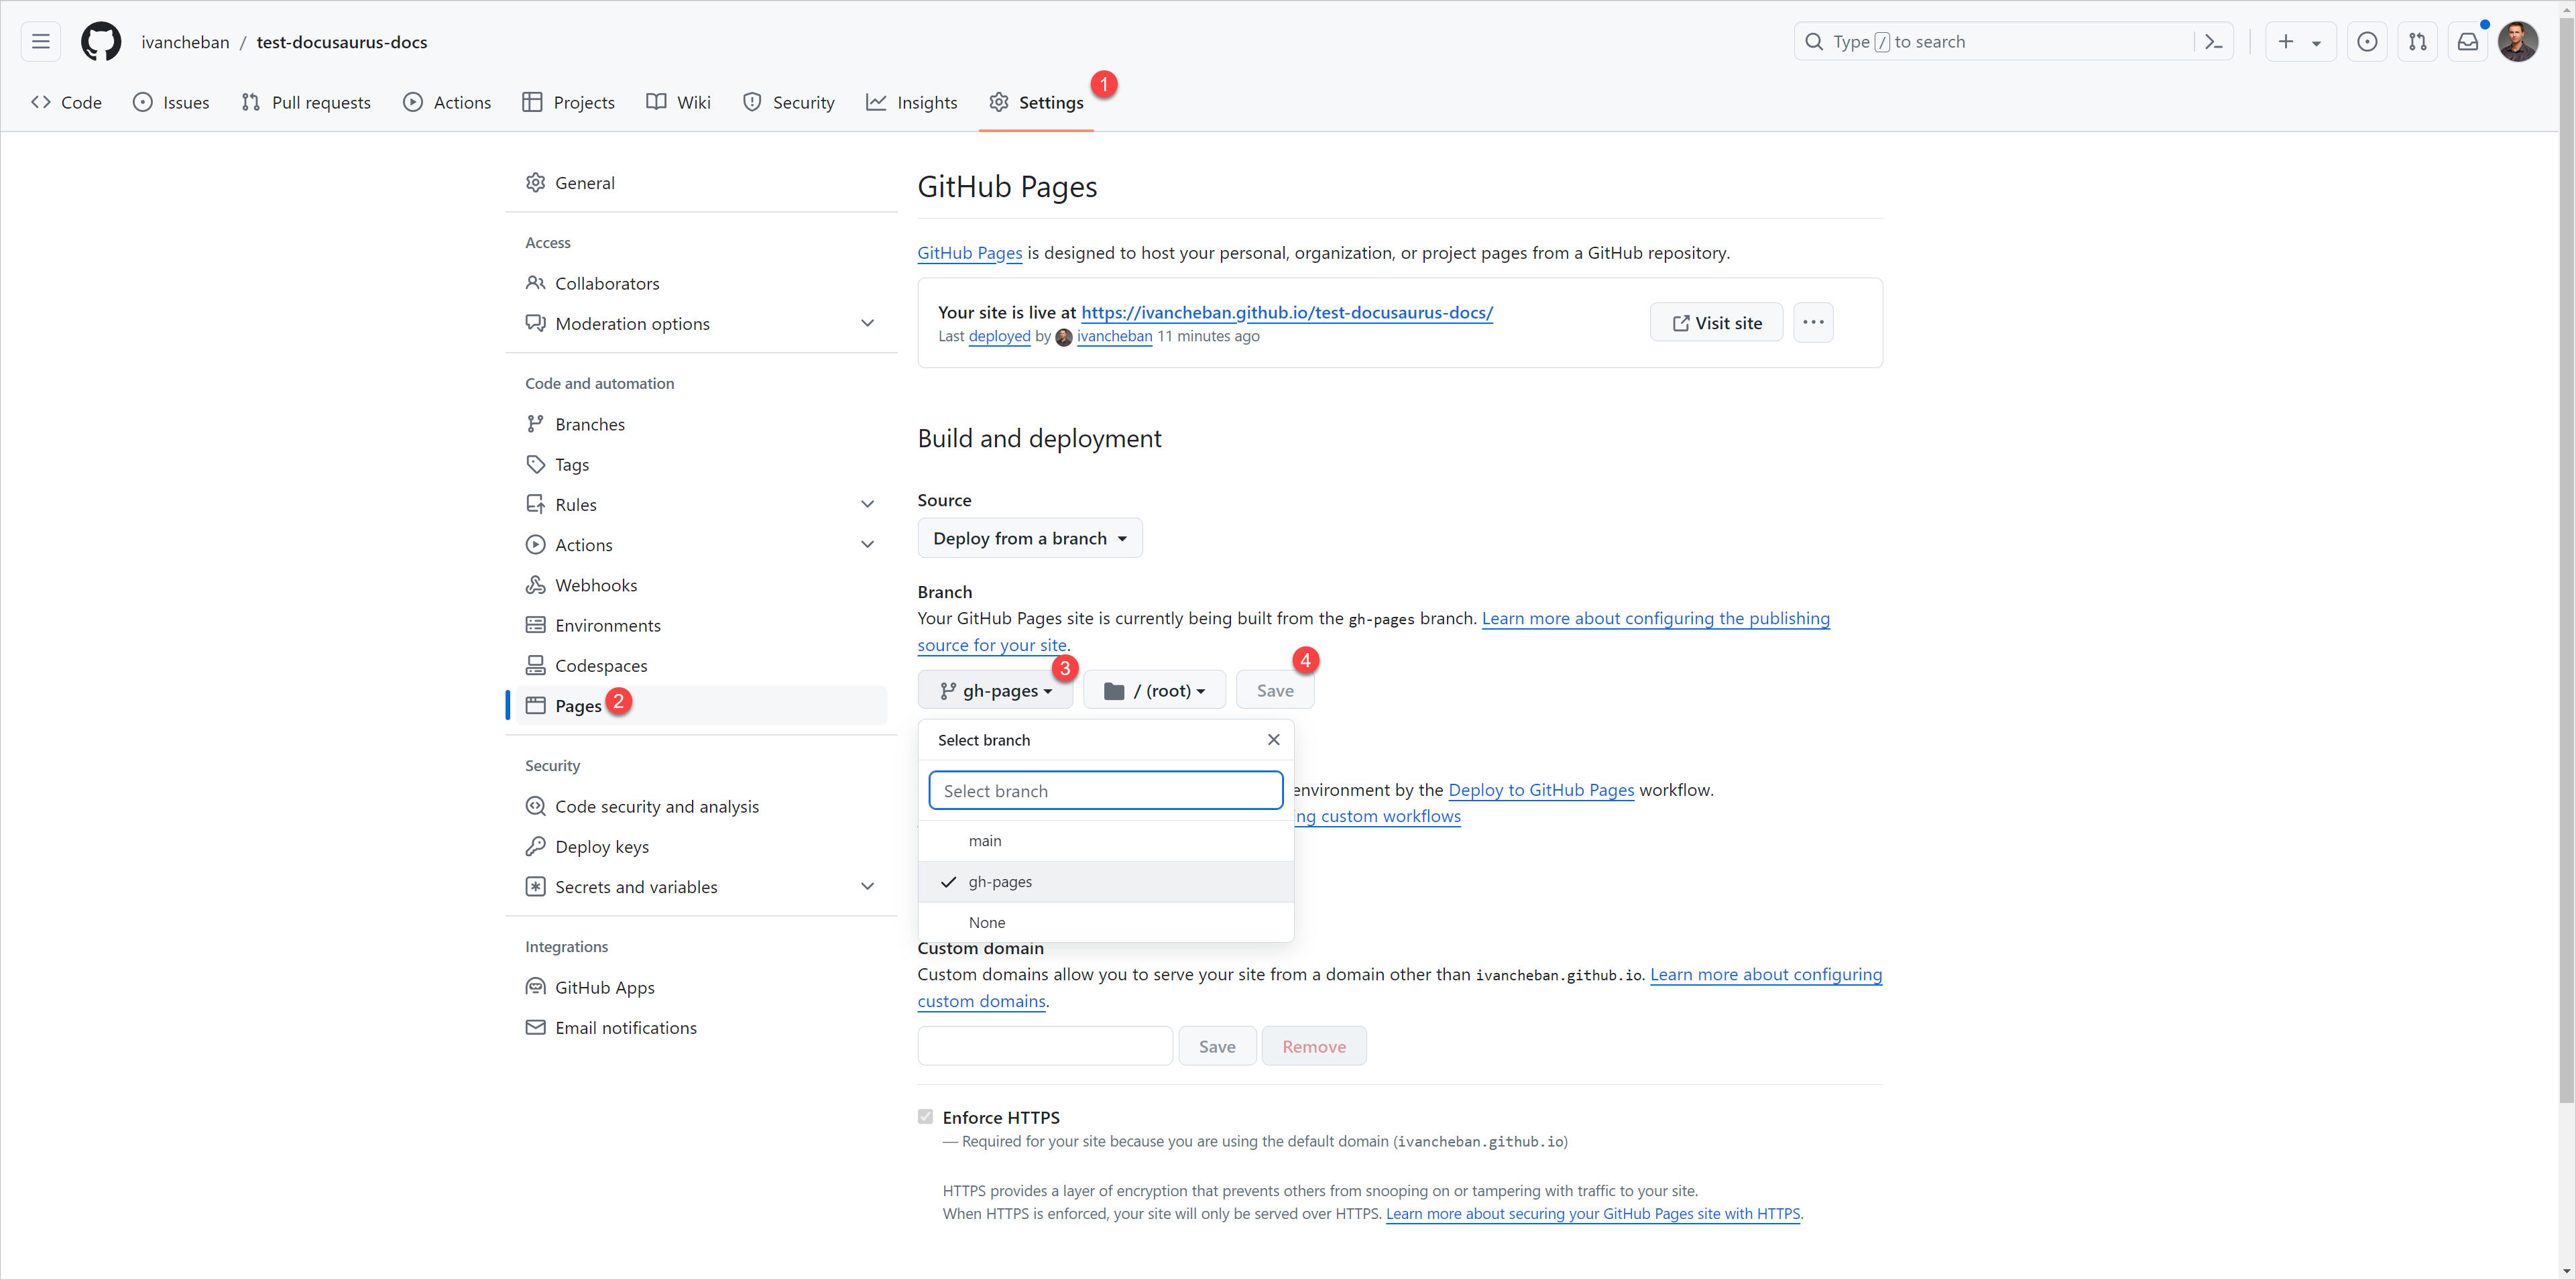Focus the Select branch filter field
The image size is (2576, 1280).
(x=1105, y=790)
